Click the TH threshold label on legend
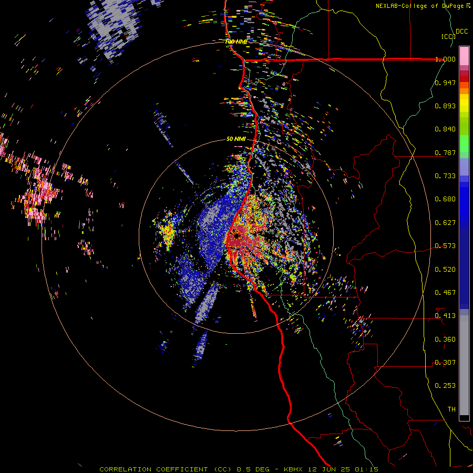The image size is (473, 473). tap(451, 409)
